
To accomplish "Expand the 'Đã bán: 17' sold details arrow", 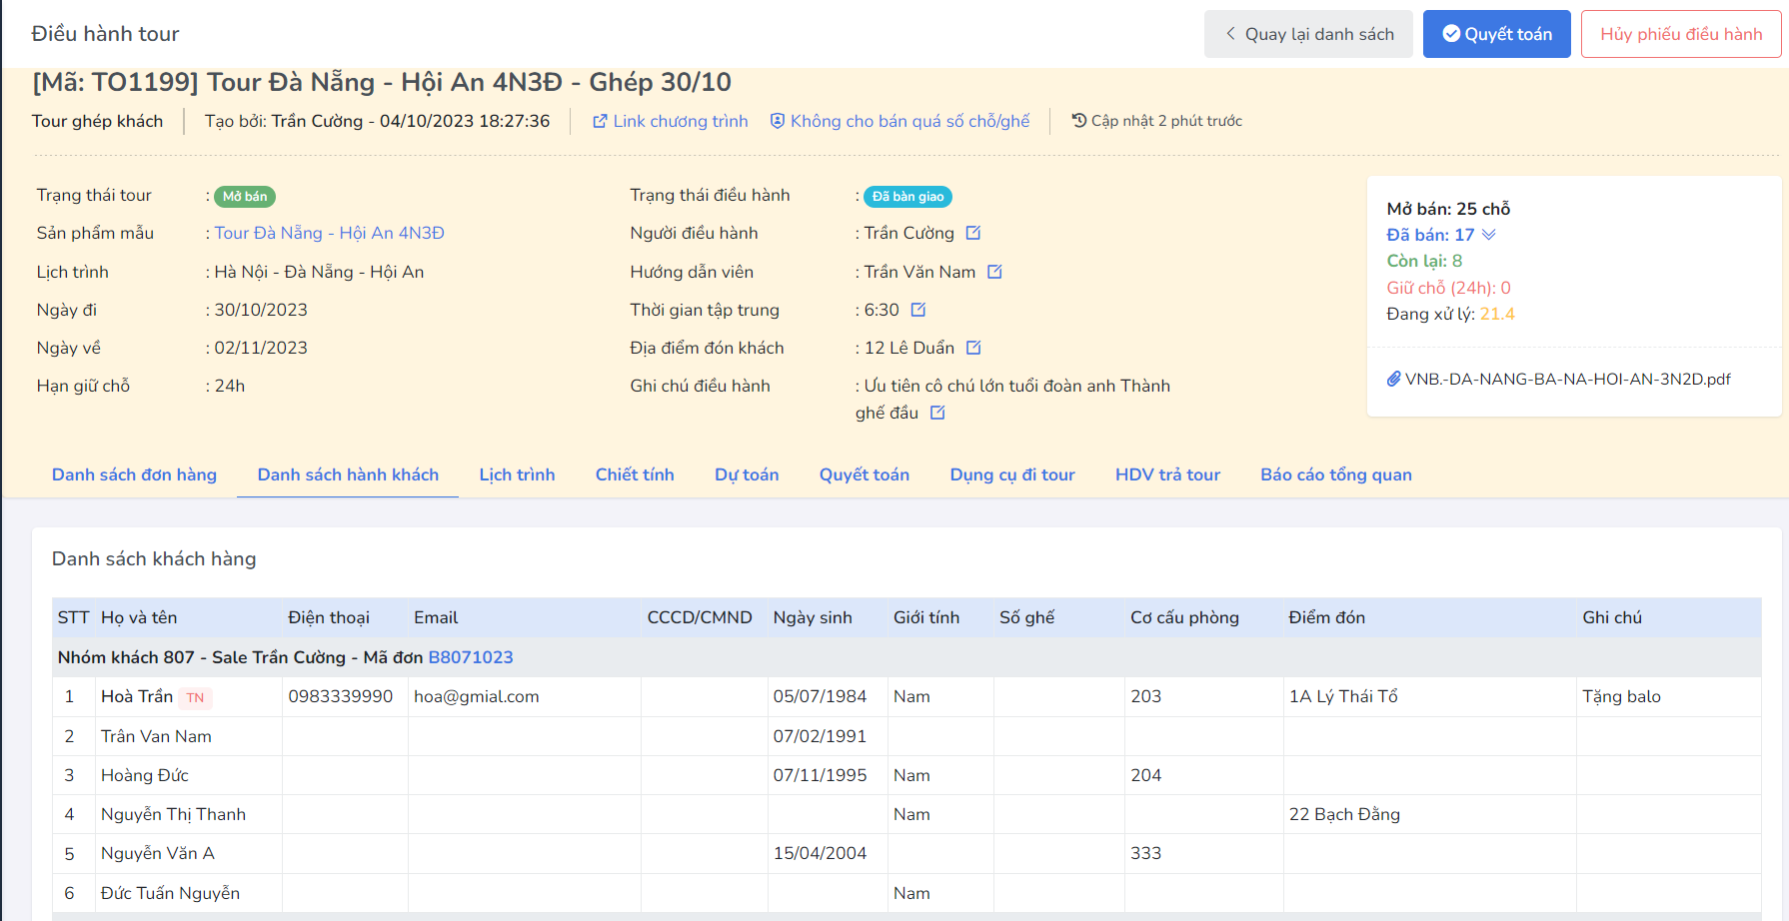I will pyautogui.click(x=1489, y=235).
